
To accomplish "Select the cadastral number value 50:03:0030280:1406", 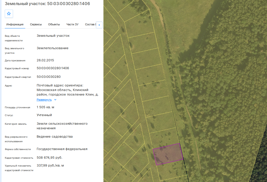I will tap(53, 68).
